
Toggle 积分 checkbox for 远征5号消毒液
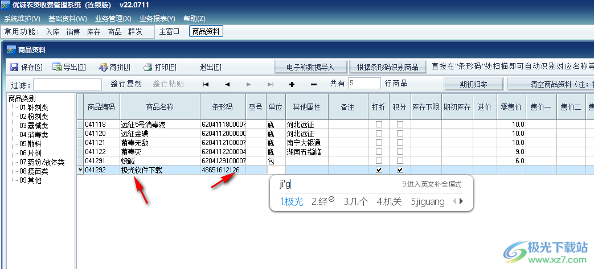pyautogui.click(x=400, y=125)
